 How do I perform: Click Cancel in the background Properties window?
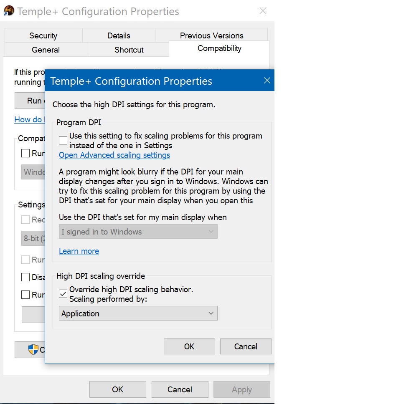(180, 389)
